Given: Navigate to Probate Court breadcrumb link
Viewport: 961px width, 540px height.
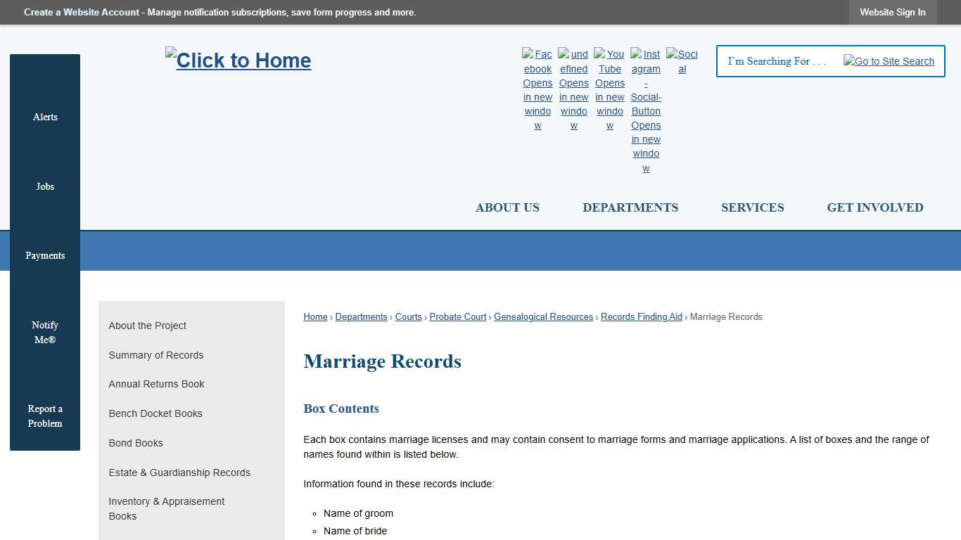Looking at the screenshot, I should [x=457, y=316].
